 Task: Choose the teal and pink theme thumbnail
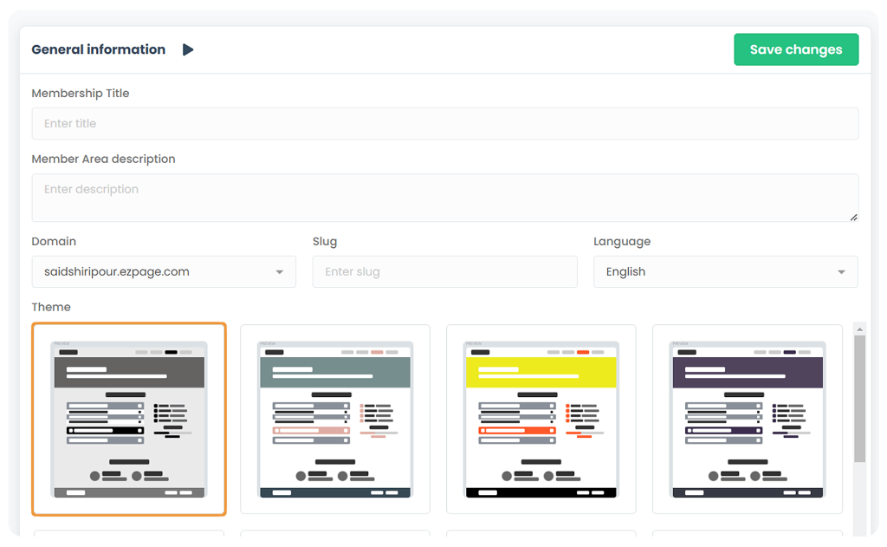coord(335,420)
